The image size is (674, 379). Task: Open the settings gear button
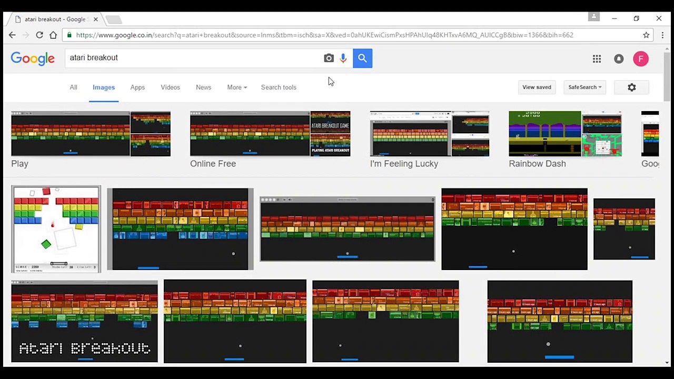click(x=632, y=87)
